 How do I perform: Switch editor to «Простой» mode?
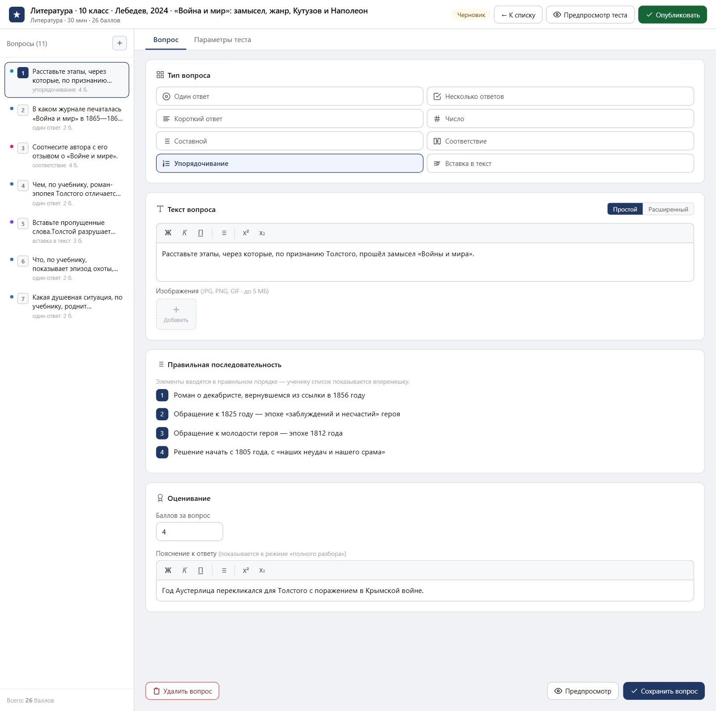coord(625,209)
